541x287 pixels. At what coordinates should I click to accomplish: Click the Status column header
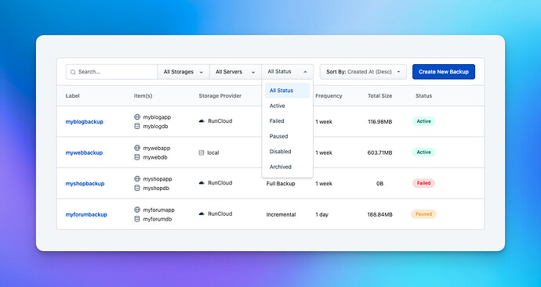coord(423,95)
